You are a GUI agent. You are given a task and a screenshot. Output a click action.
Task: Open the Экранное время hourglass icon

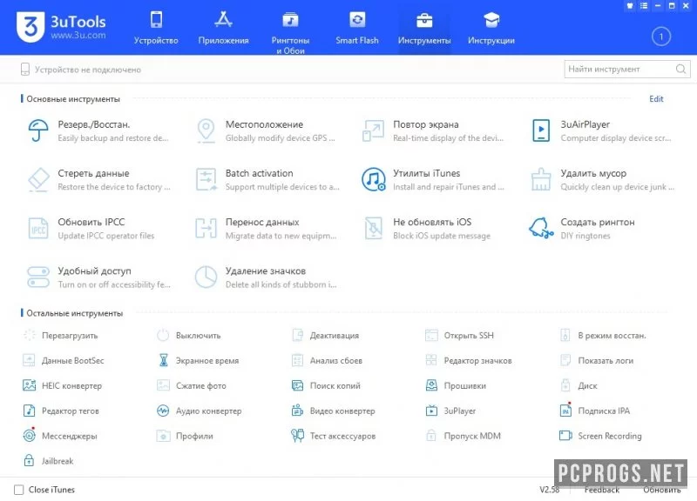click(163, 360)
